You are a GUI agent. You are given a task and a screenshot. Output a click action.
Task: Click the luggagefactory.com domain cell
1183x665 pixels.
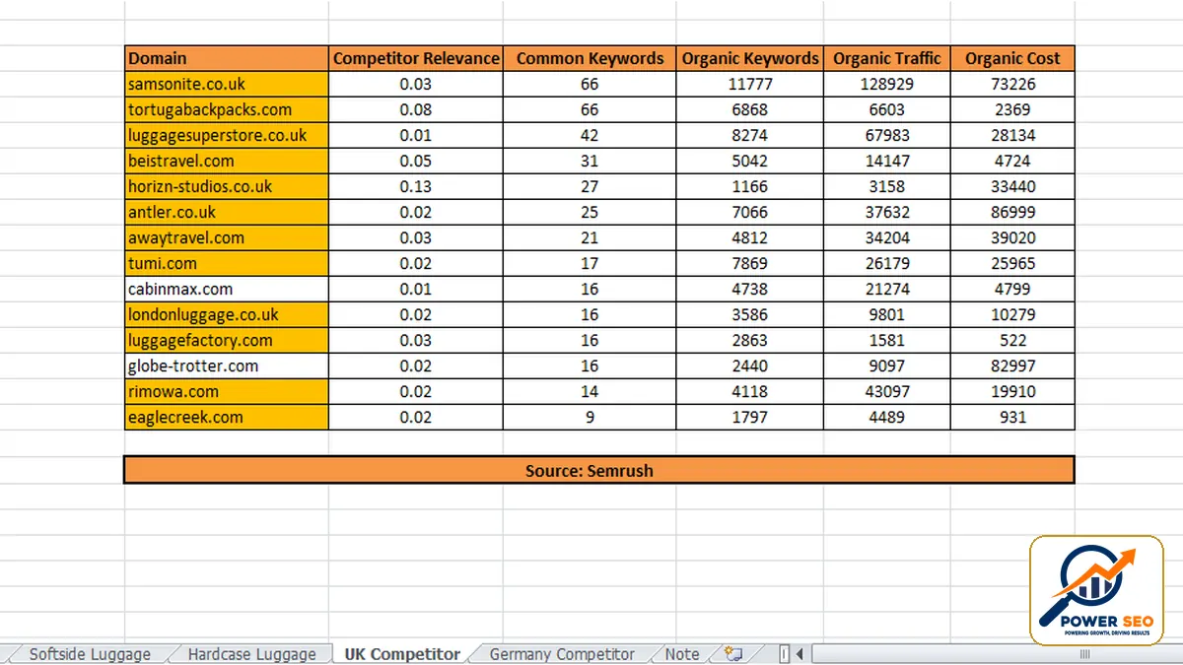(227, 340)
